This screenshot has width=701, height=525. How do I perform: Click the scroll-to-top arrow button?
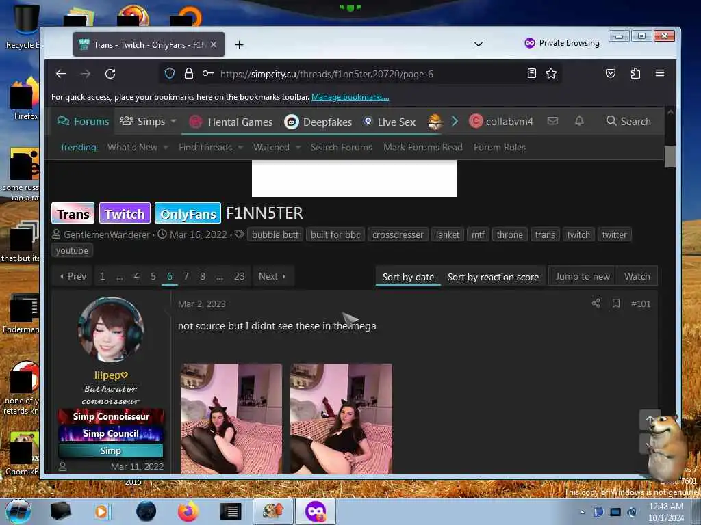(x=650, y=420)
